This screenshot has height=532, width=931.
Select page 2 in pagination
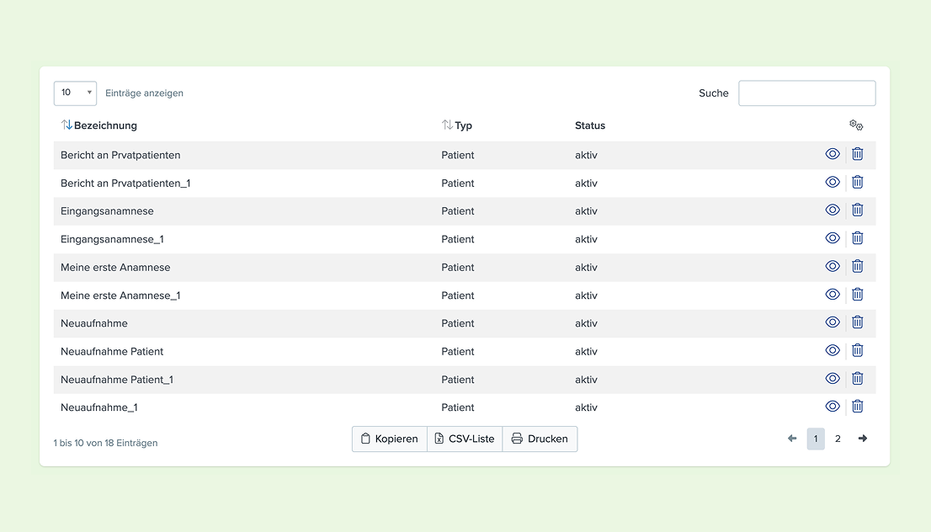pyautogui.click(x=838, y=439)
